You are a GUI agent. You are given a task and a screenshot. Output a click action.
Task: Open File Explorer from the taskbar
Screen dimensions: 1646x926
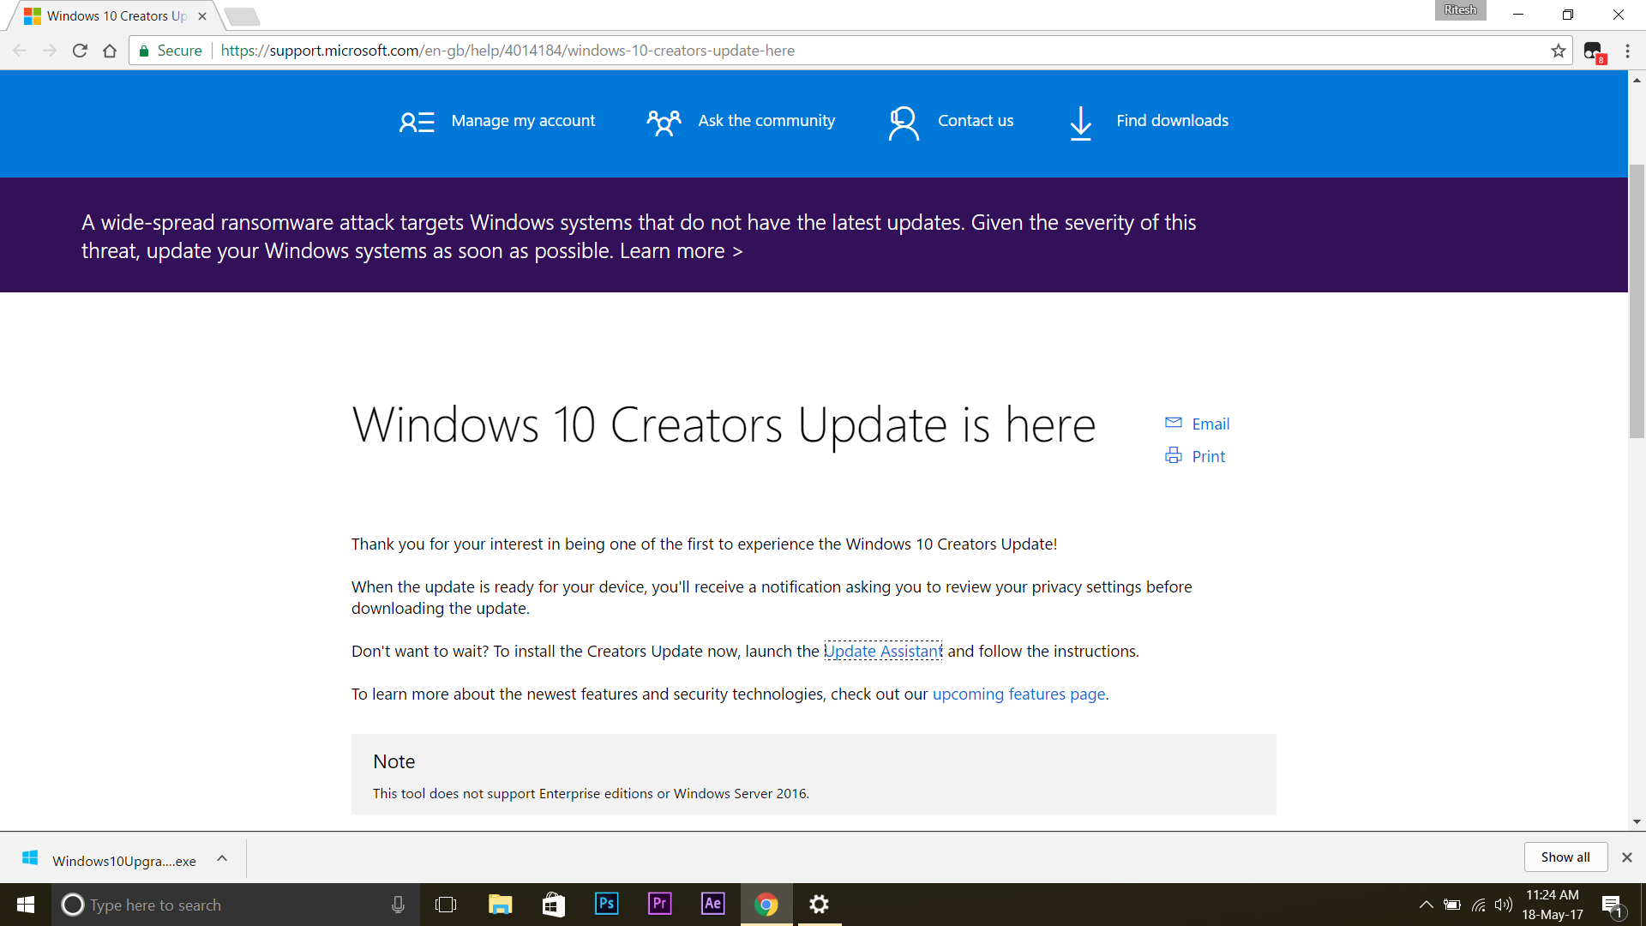tap(500, 905)
